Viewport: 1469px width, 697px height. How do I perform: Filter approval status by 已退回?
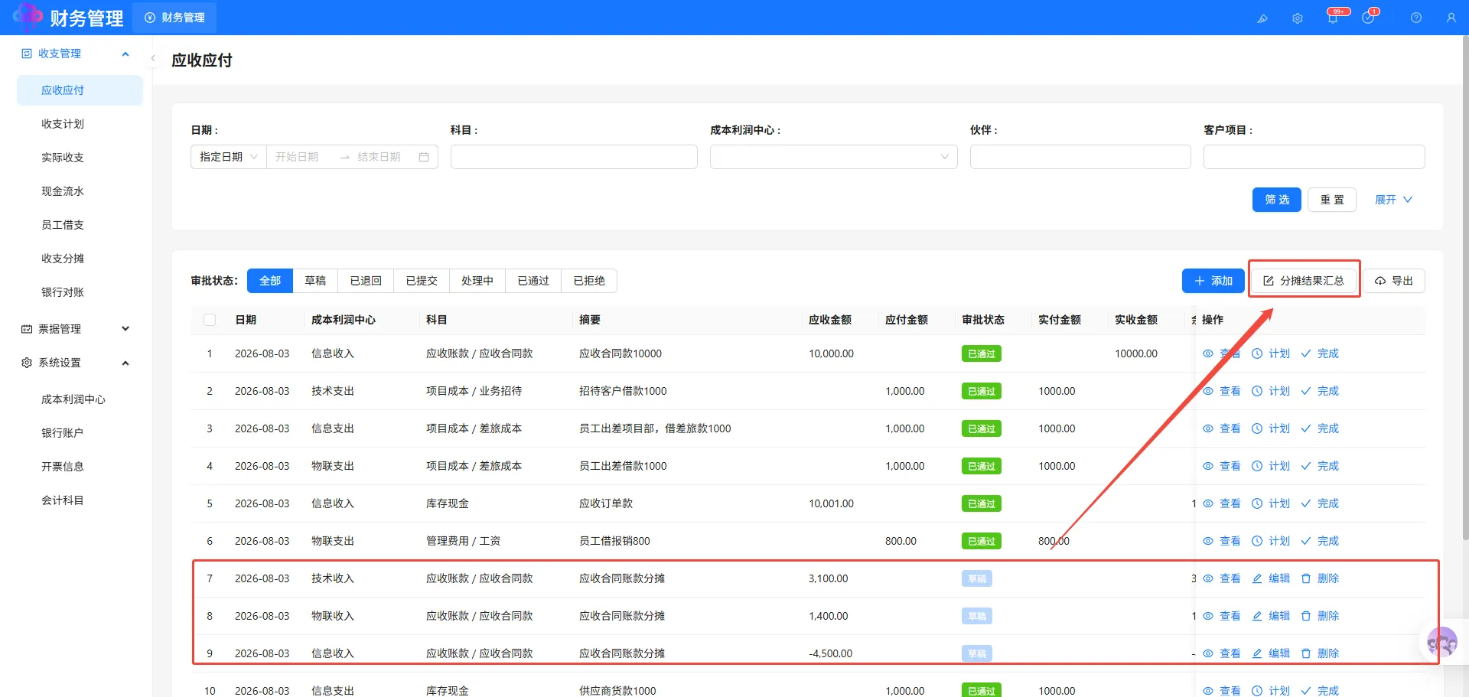pos(366,281)
